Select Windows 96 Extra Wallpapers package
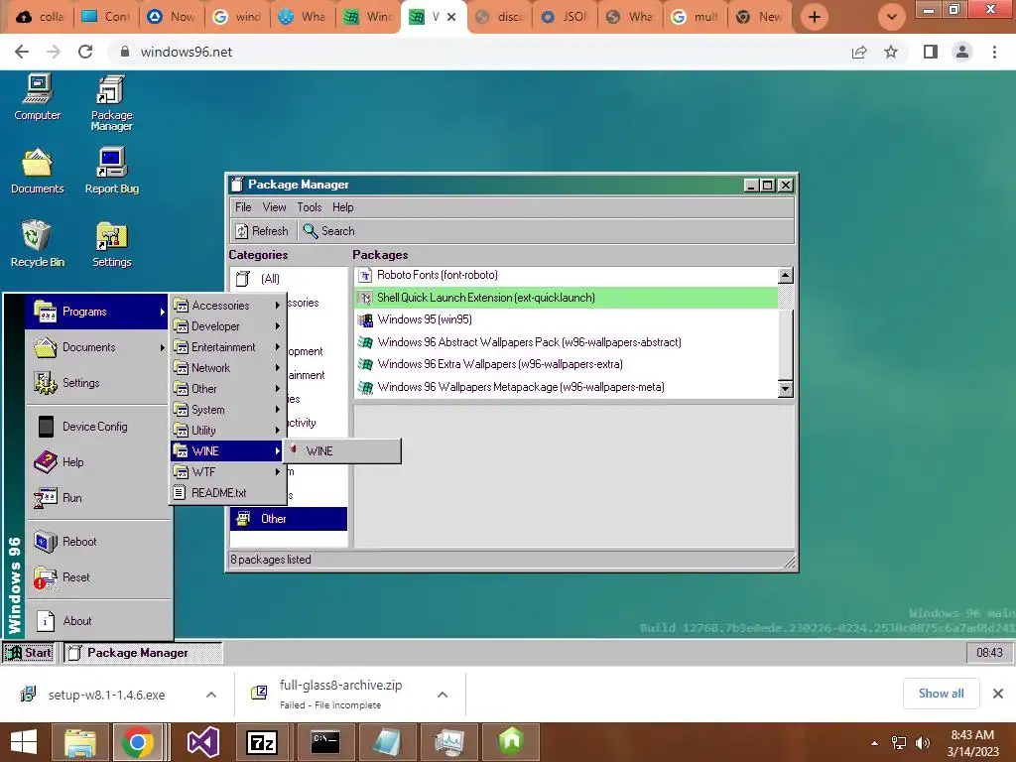This screenshot has height=762, width=1016. [566, 364]
